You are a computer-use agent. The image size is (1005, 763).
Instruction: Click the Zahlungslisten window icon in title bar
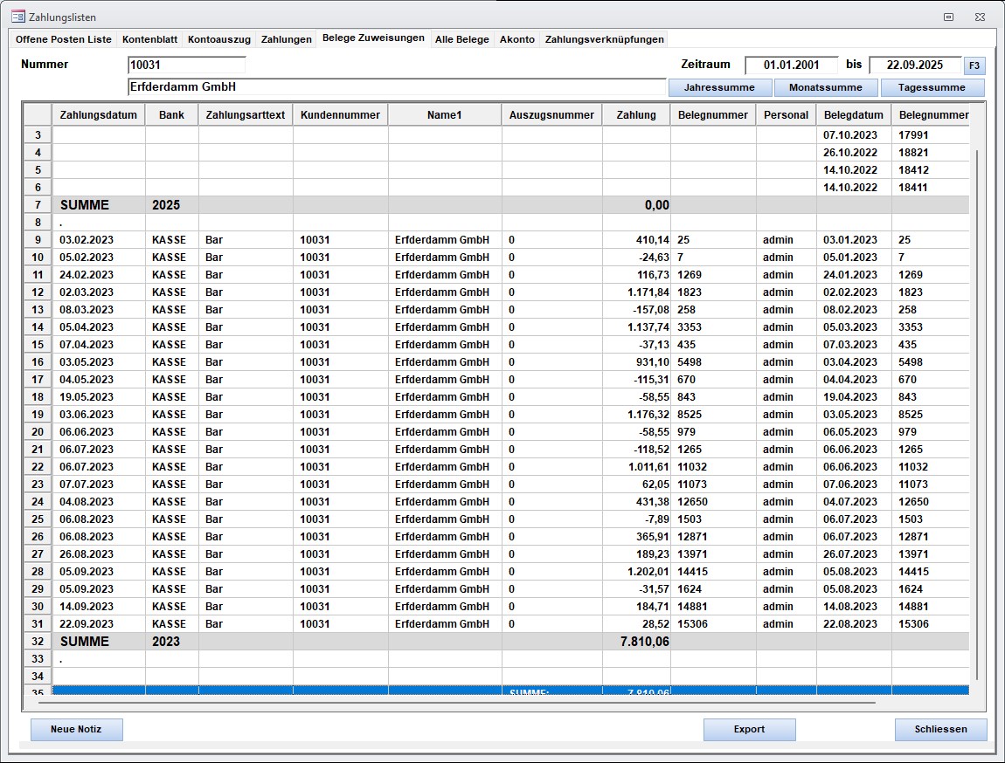(17, 17)
